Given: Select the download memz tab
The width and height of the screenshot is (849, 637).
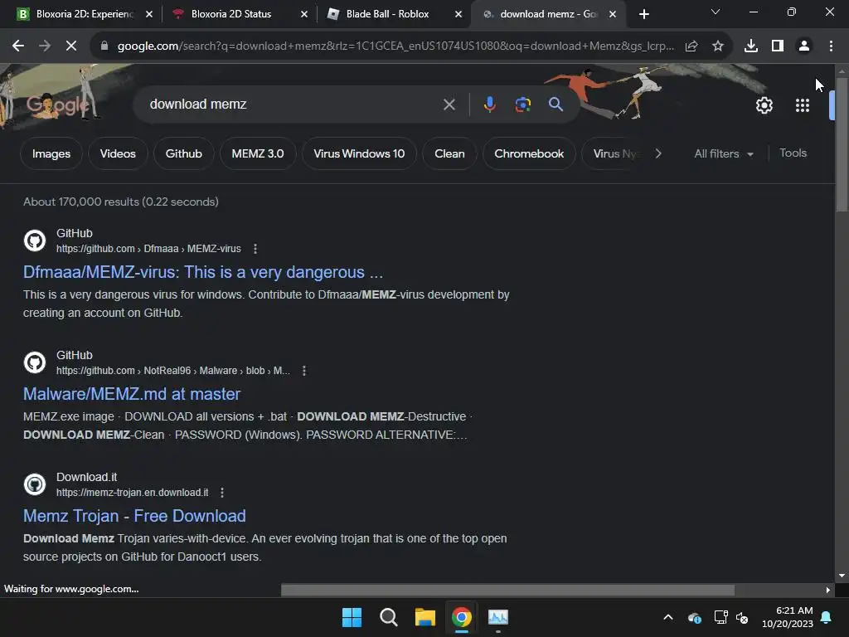Looking at the screenshot, I should coord(548,14).
